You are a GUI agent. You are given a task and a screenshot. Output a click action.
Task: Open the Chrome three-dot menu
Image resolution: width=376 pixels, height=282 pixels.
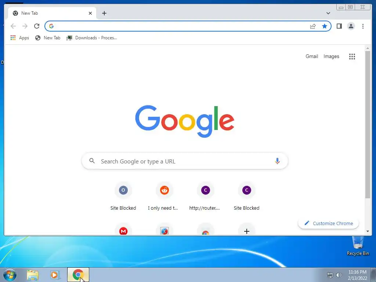click(363, 26)
